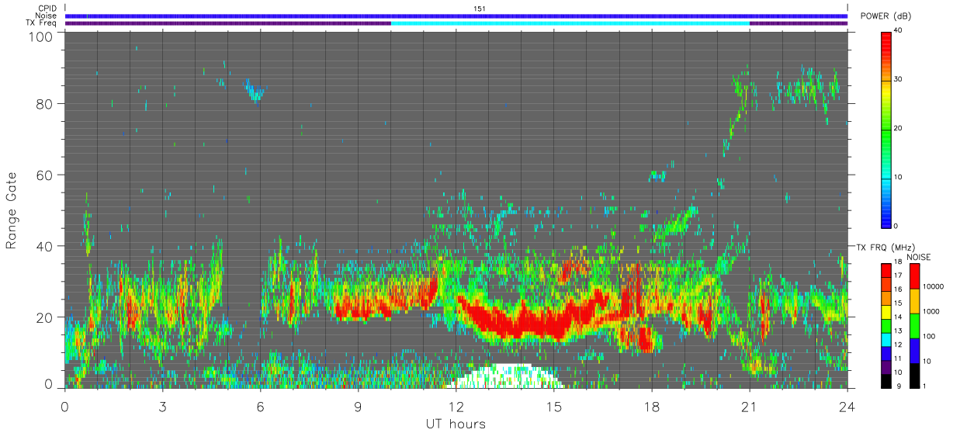Click the right purple TX Freq segment after 21 UT
This screenshot has width=953, height=440.
798,23
